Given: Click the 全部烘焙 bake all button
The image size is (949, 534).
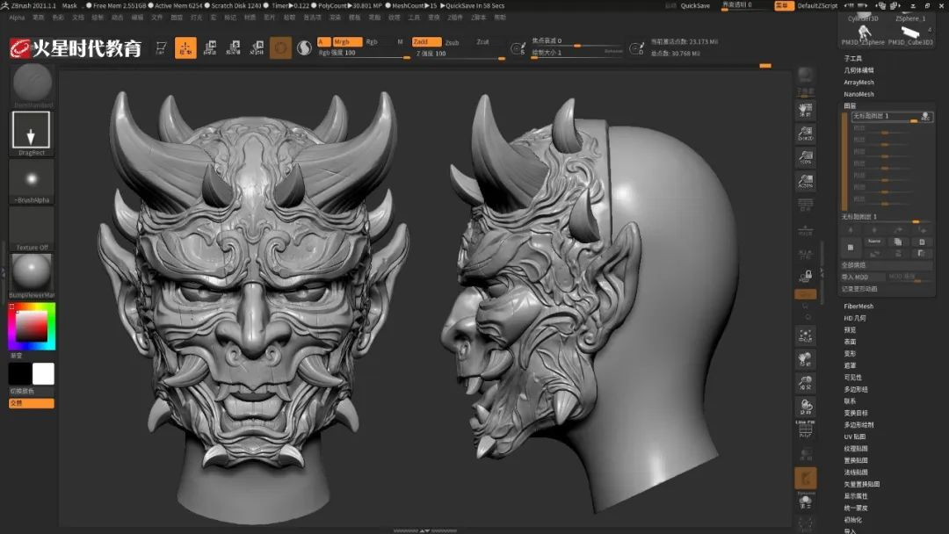Looking at the screenshot, I should (887, 265).
